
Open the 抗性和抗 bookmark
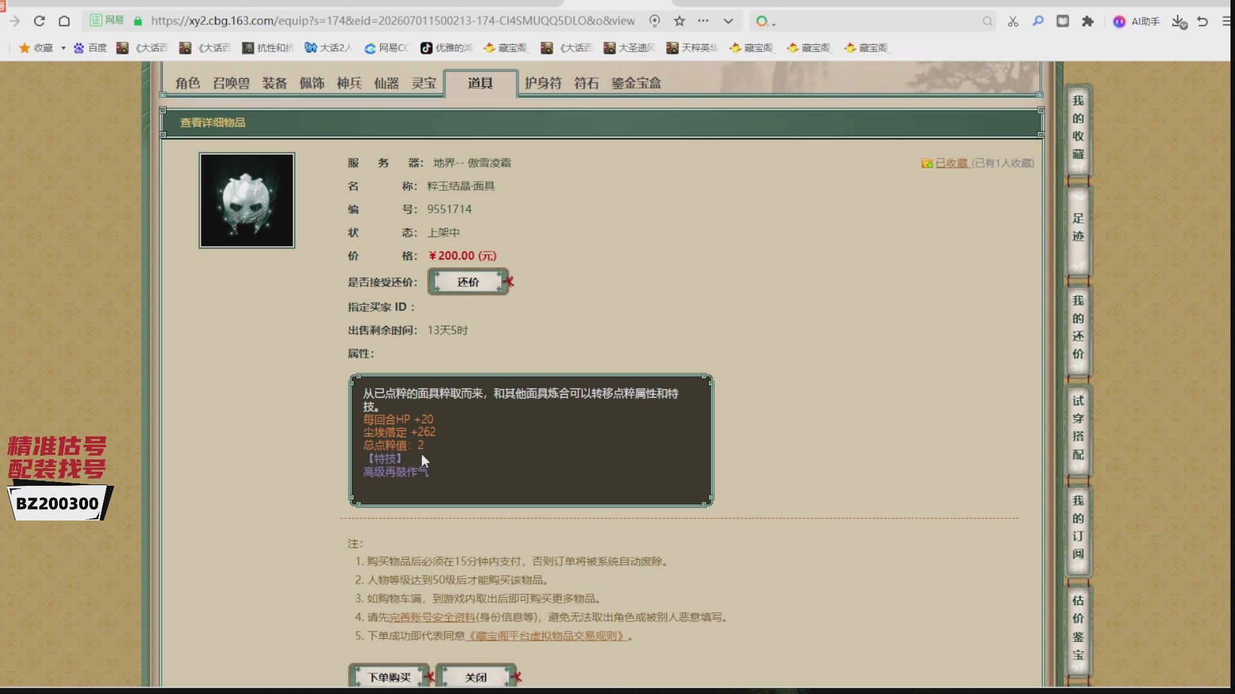pyautogui.click(x=268, y=48)
